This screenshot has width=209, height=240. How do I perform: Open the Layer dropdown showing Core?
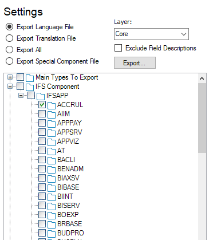pyautogui.click(x=151, y=34)
